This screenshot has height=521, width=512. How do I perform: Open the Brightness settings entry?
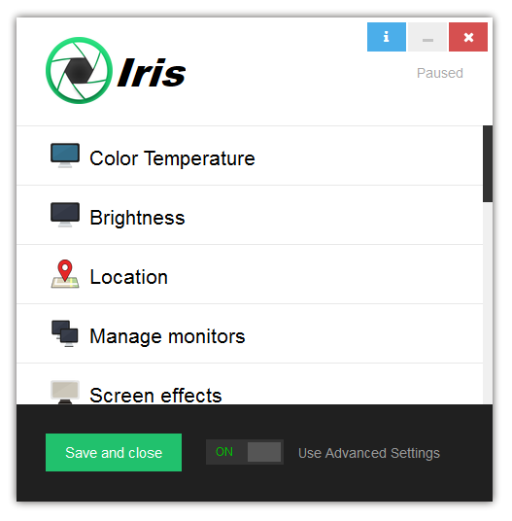[250, 215]
